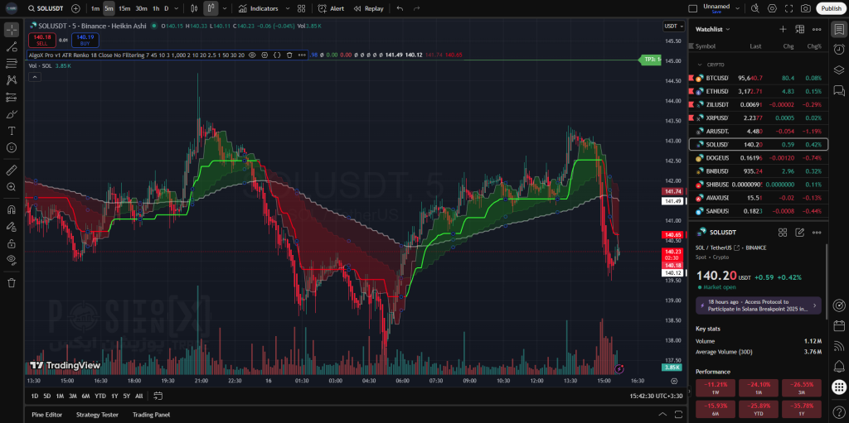Collapse the CRYPTO watchlist section
Image resolution: width=849 pixels, height=423 pixels.
[x=700, y=65]
